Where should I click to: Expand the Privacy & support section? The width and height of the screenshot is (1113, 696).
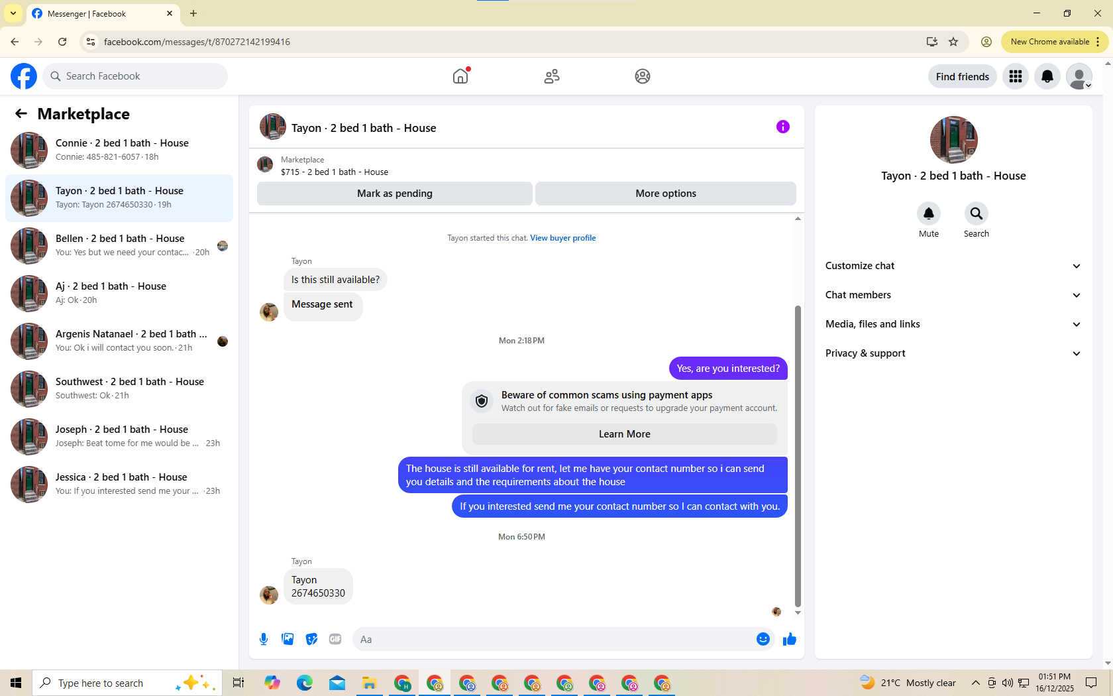point(953,353)
